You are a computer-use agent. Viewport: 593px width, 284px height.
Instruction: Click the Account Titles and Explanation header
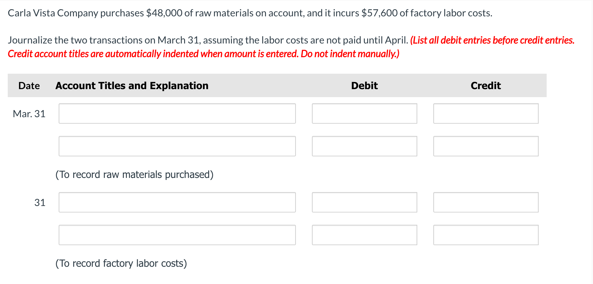[x=132, y=86]
